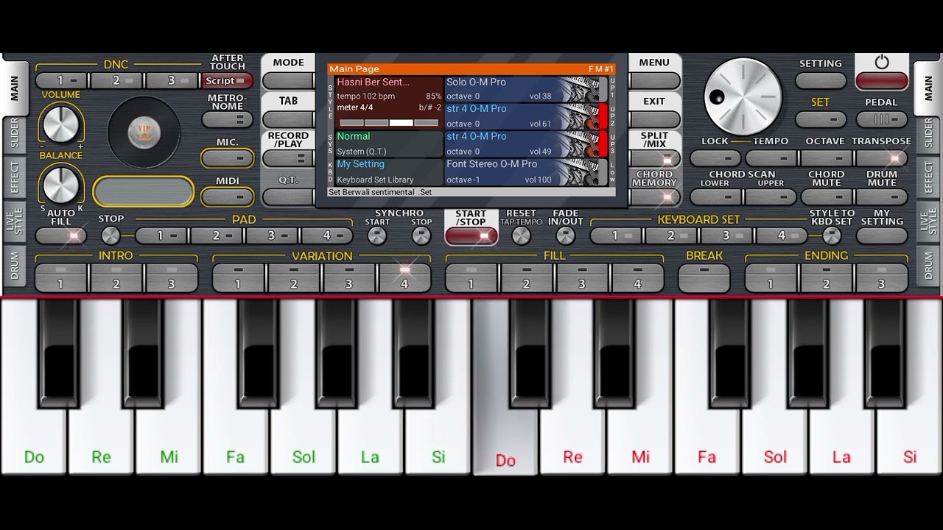The width and height of the screenshot is (943, 530).
Task: Toggle the PEDAL button
Action: (882, 119)
